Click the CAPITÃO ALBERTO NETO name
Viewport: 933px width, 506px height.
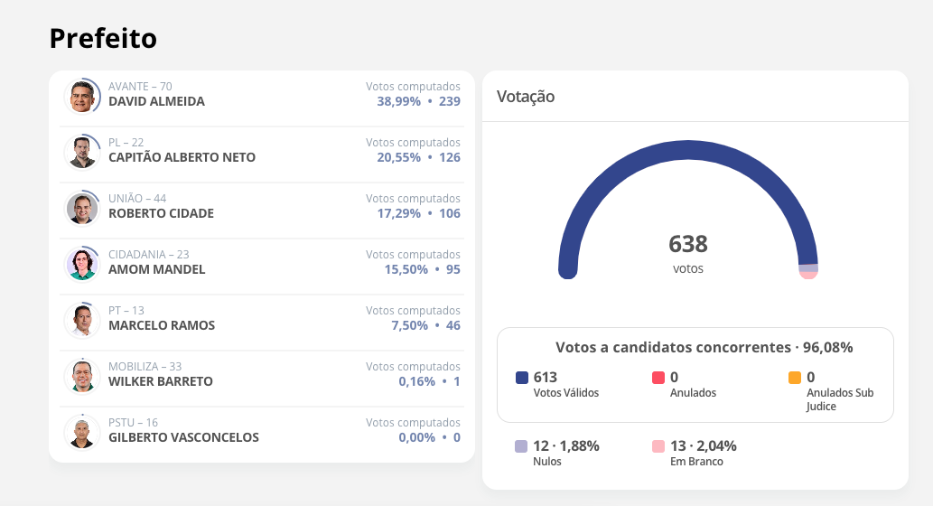pyautogui.click(x=182, y=157)
